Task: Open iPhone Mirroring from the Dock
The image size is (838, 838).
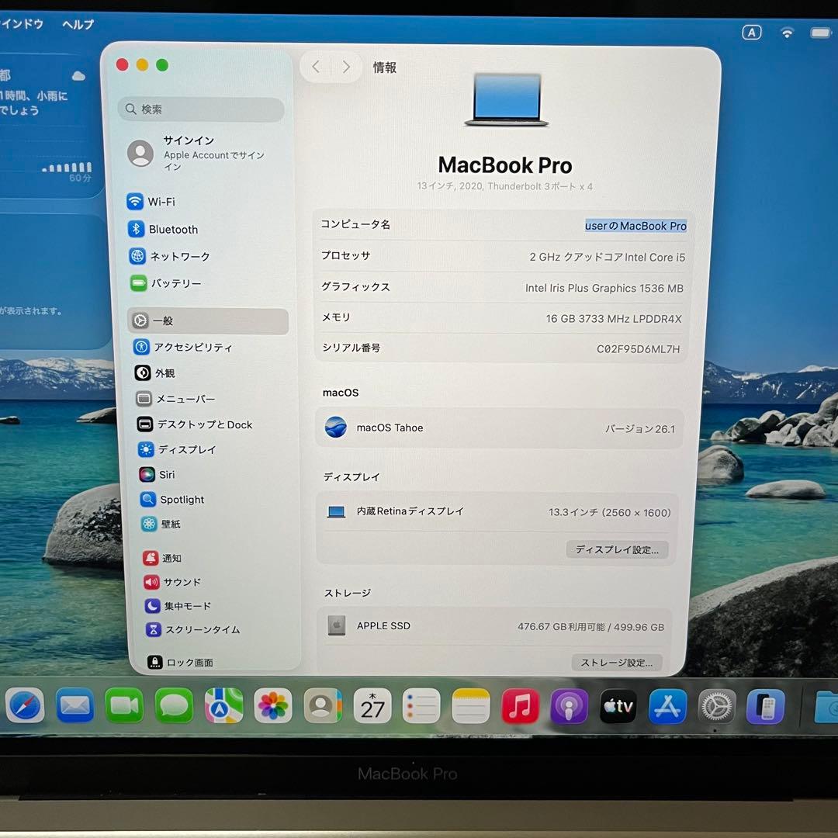Action: click(765, 707)
